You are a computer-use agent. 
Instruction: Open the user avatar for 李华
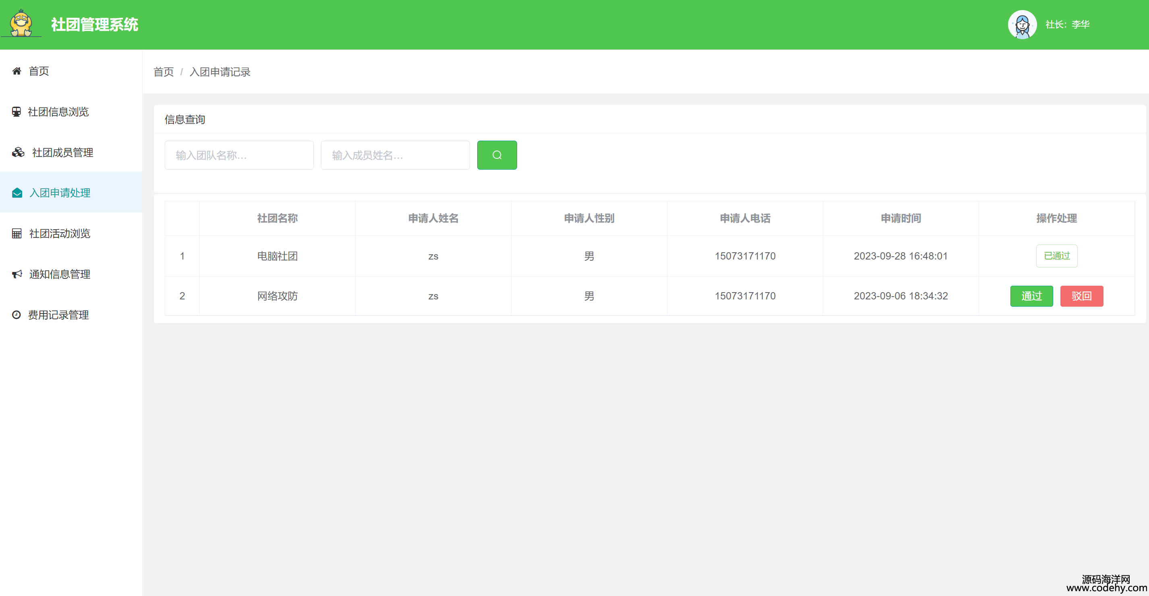[1022, 25]
